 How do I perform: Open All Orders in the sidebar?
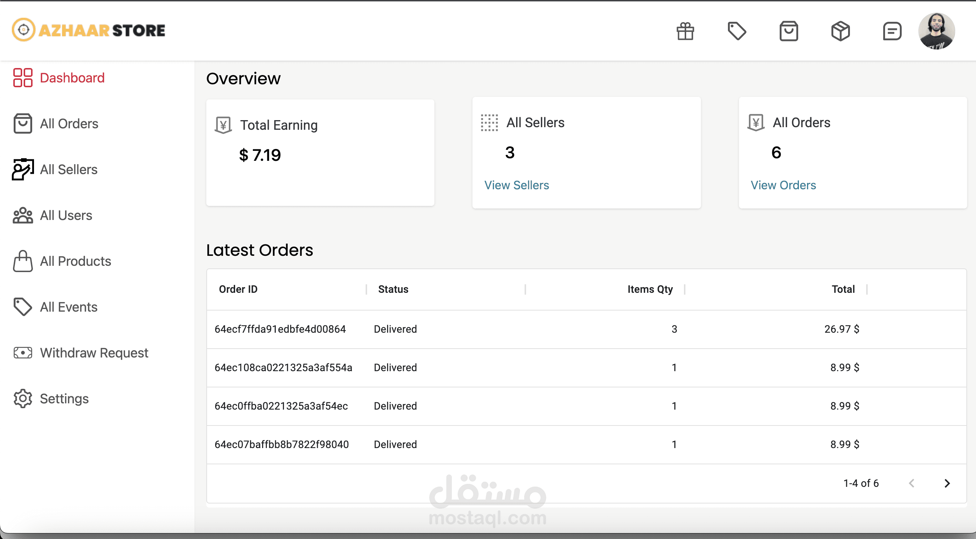coord(69,123)
